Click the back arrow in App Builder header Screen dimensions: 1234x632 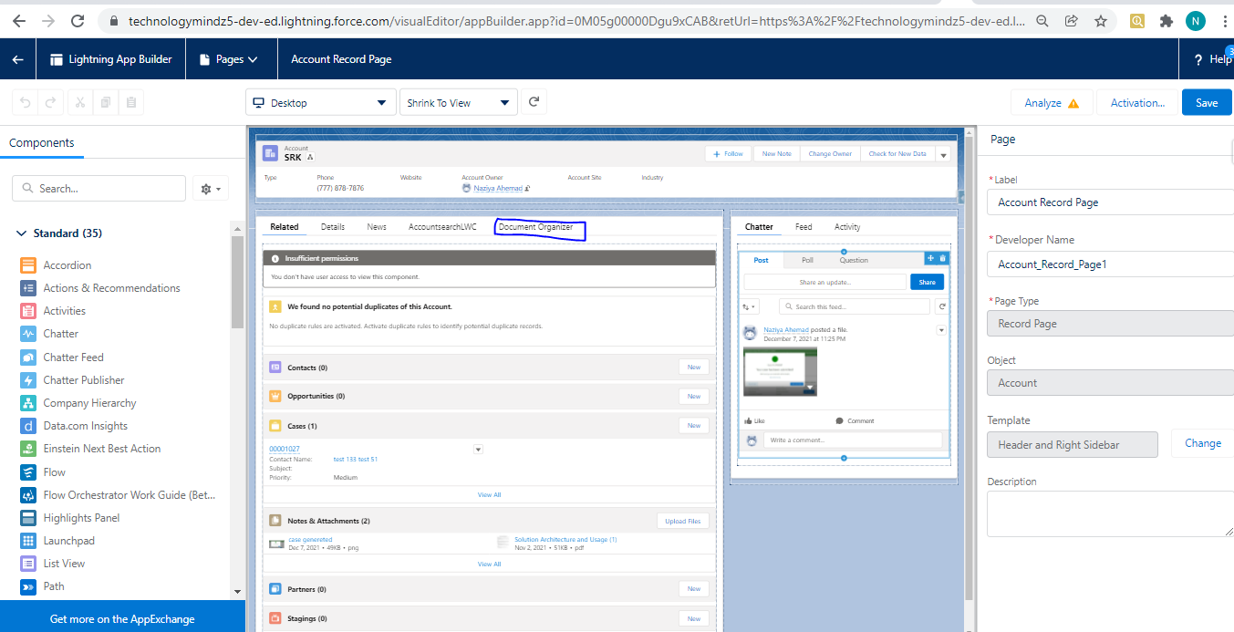pyautogui.click(x=17, y=59)
